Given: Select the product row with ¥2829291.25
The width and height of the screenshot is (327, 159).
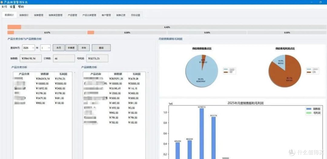Looking at the screenshot, I should [x=114, y=79].
